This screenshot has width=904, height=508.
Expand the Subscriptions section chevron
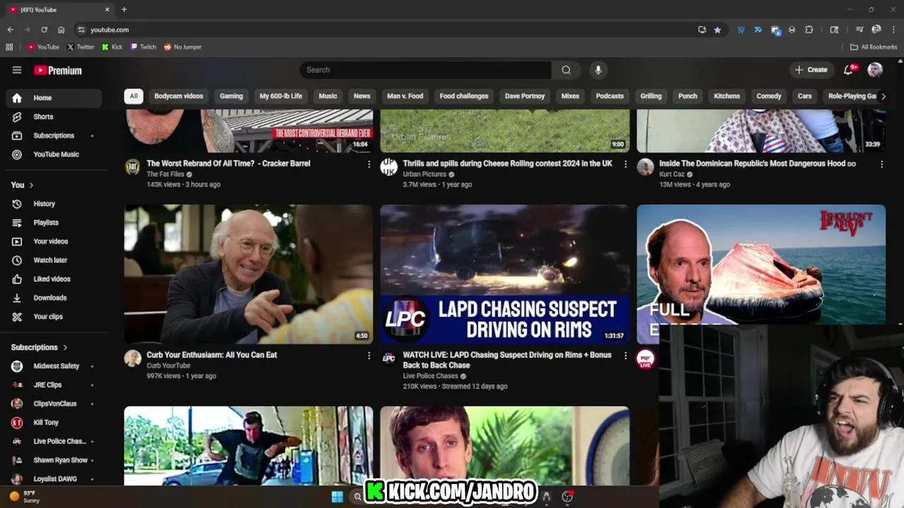coord(65,347)
